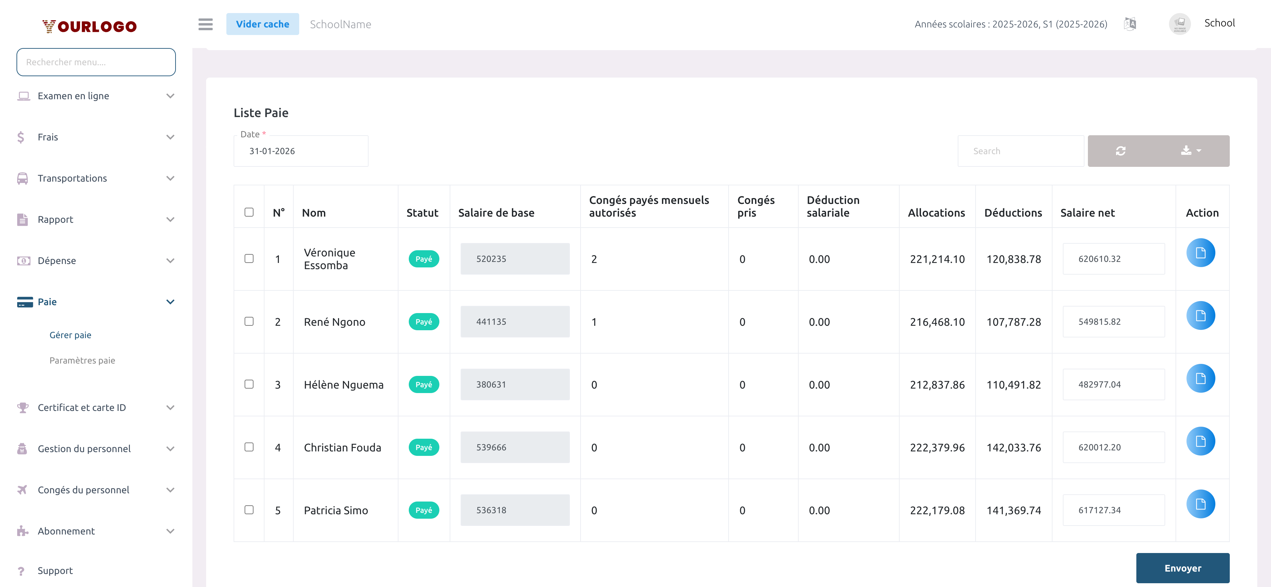Expand the Examen en ligne menu

(96, 96)
